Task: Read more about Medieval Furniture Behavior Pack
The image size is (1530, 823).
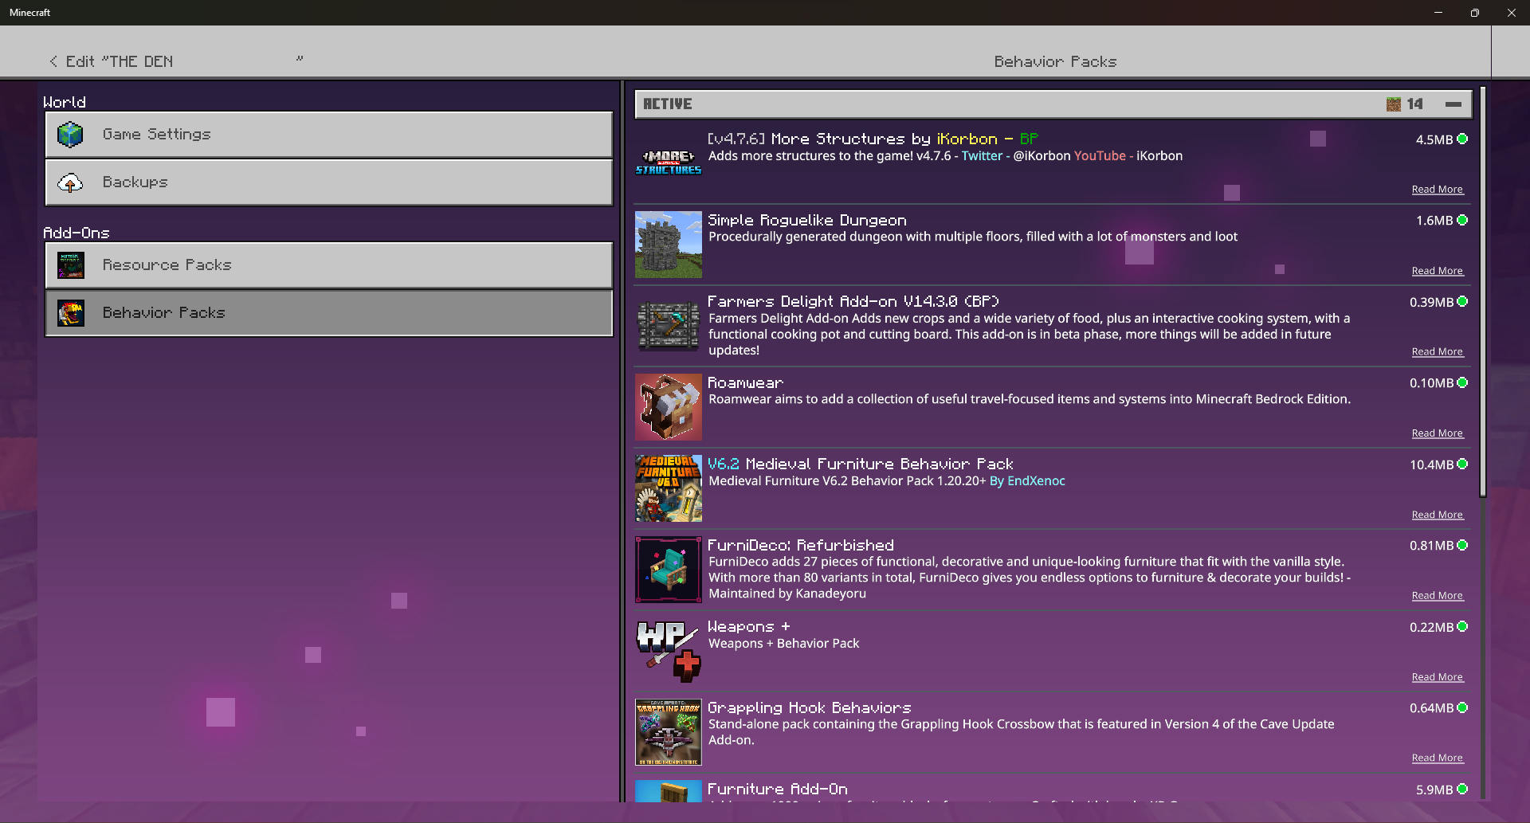Action: pos(1438,515)
